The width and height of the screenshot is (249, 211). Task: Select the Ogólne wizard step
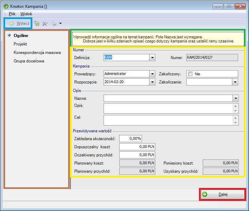click(21, 36)
